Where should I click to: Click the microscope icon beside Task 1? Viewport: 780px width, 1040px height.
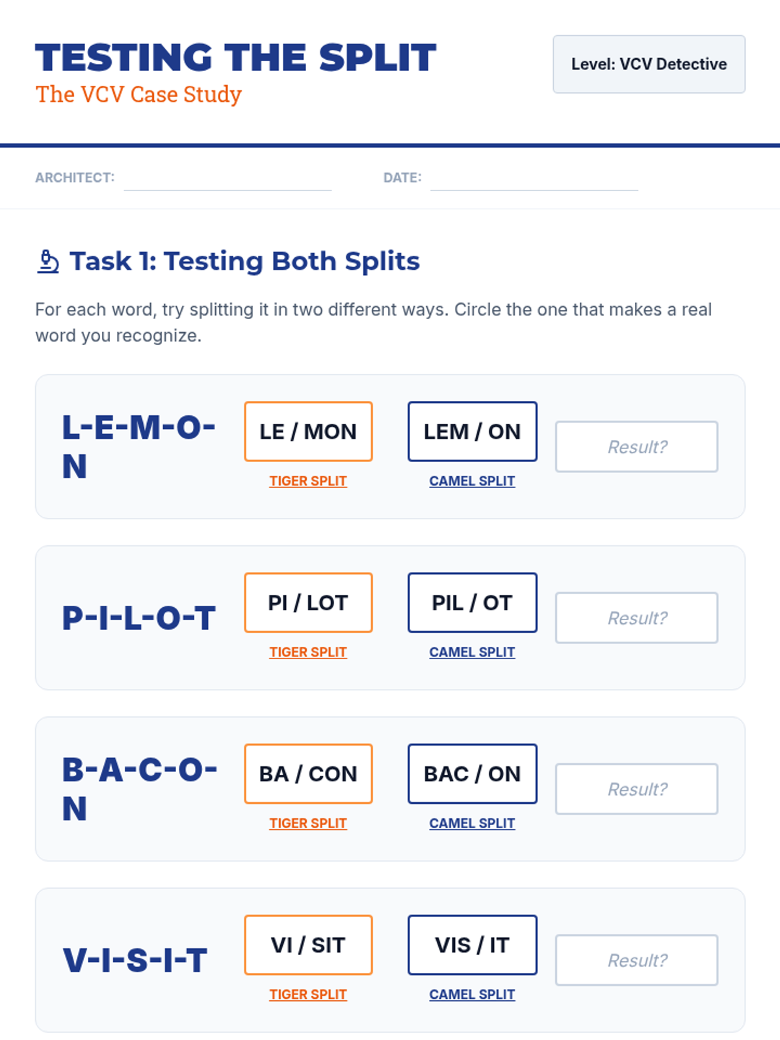pos(48,261)
